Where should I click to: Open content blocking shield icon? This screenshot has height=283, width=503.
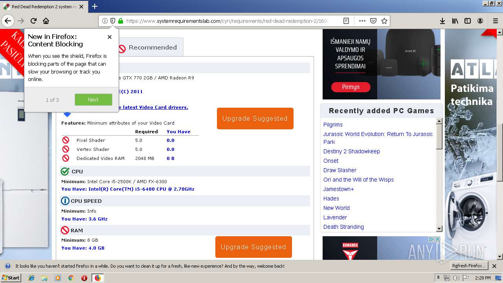(113, 21)
